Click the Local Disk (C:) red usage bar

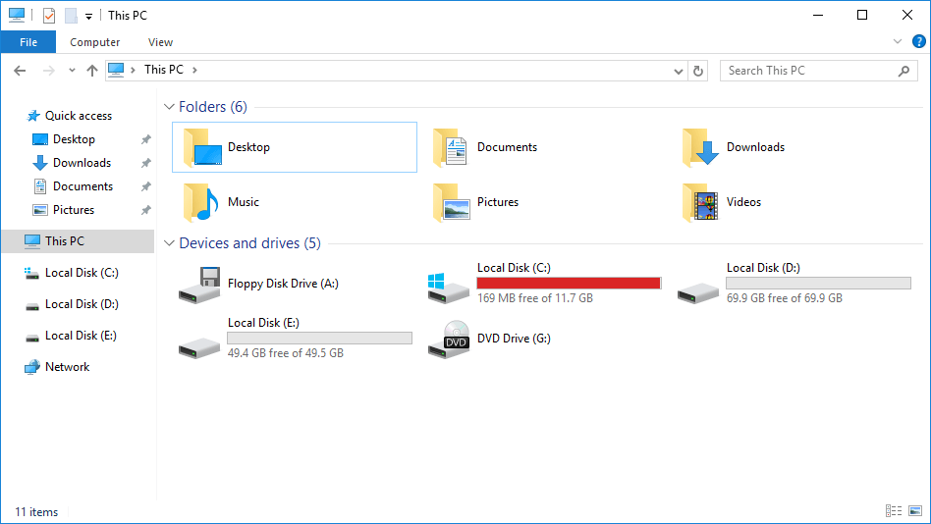click(568, 283)
